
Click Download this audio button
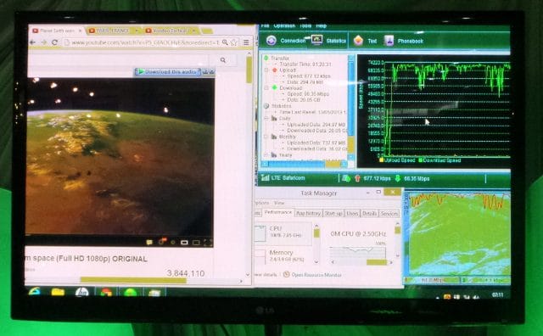(x=168, y=72)
